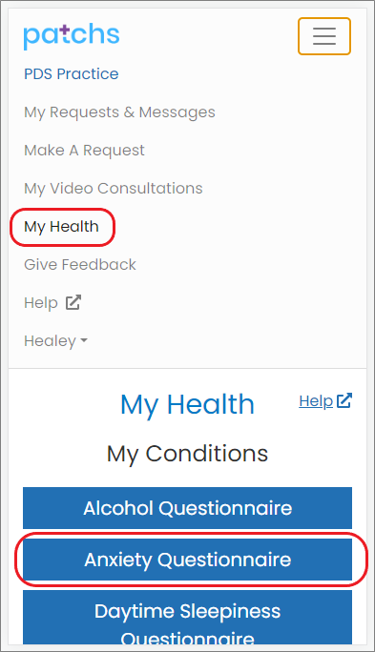
Task: Select My Health in the navigation list
Action: (62, 227)
